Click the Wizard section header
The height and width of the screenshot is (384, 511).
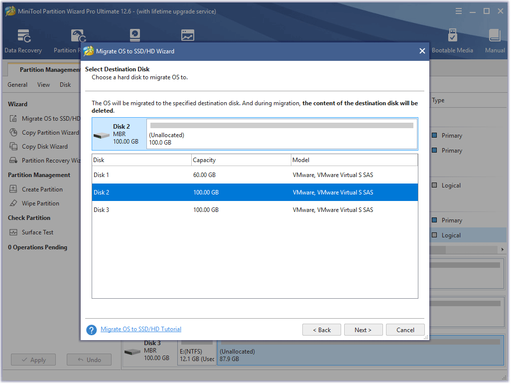17,104
